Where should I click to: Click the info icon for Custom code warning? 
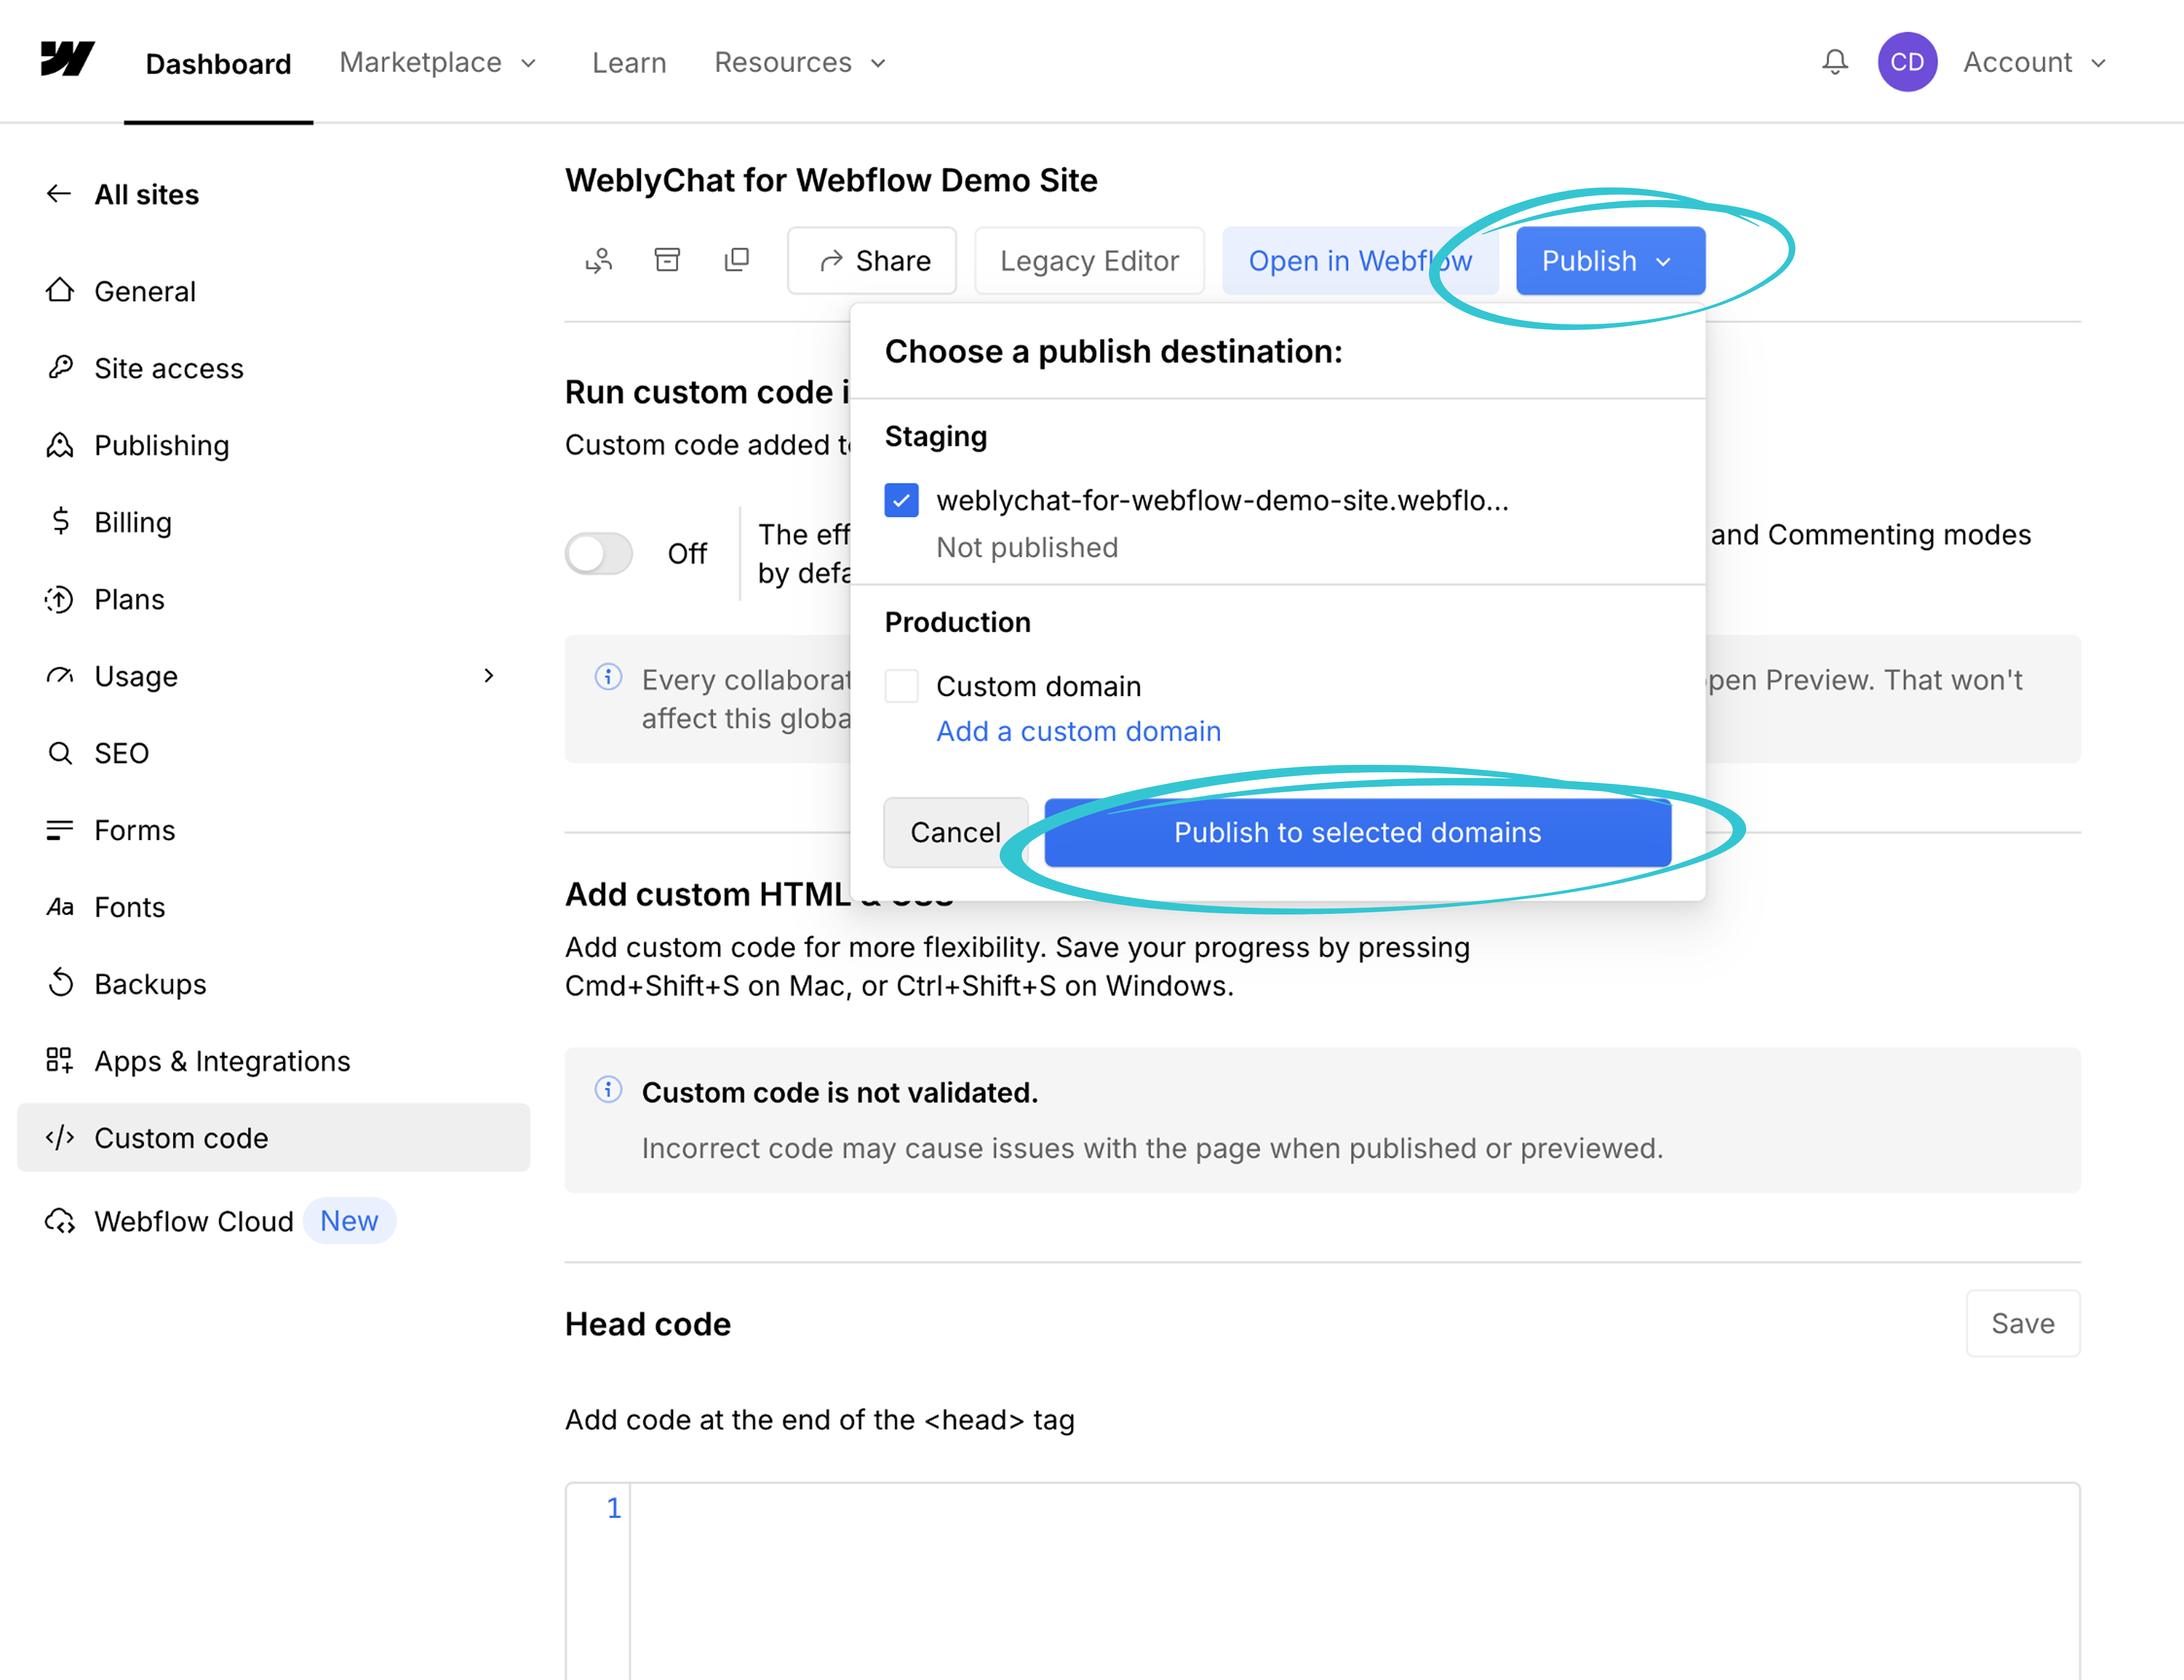click(x=608, y=1090)
